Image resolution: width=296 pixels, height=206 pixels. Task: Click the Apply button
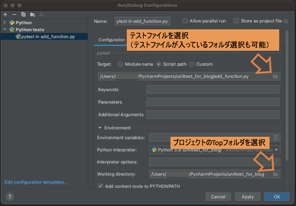pyautogui.click(x=247, y=197)
